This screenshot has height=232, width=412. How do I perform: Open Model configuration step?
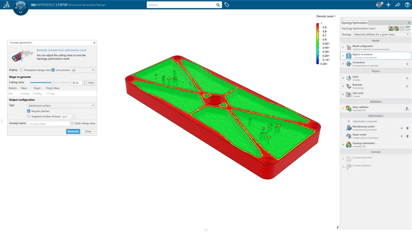[x=376, y=48]
